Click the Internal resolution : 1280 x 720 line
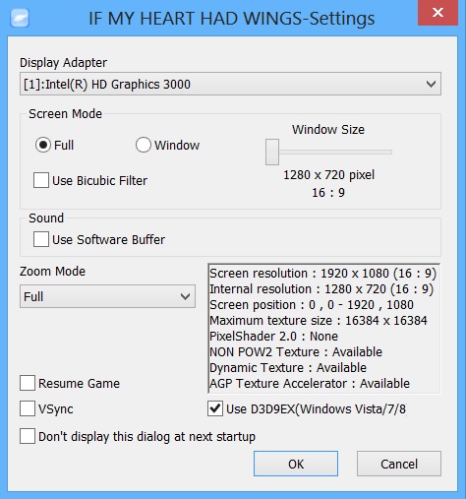Image resolution: width=466 pixels, height=499 pixels. 321,288
